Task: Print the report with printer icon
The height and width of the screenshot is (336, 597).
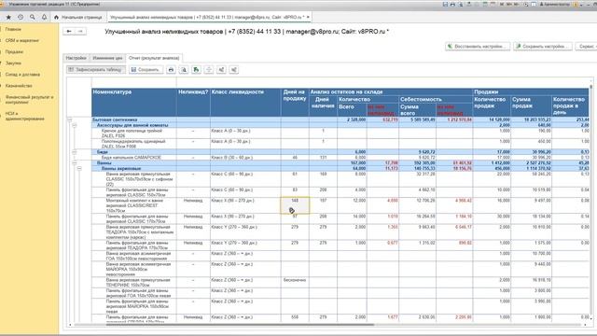Action: click(171, 70)
